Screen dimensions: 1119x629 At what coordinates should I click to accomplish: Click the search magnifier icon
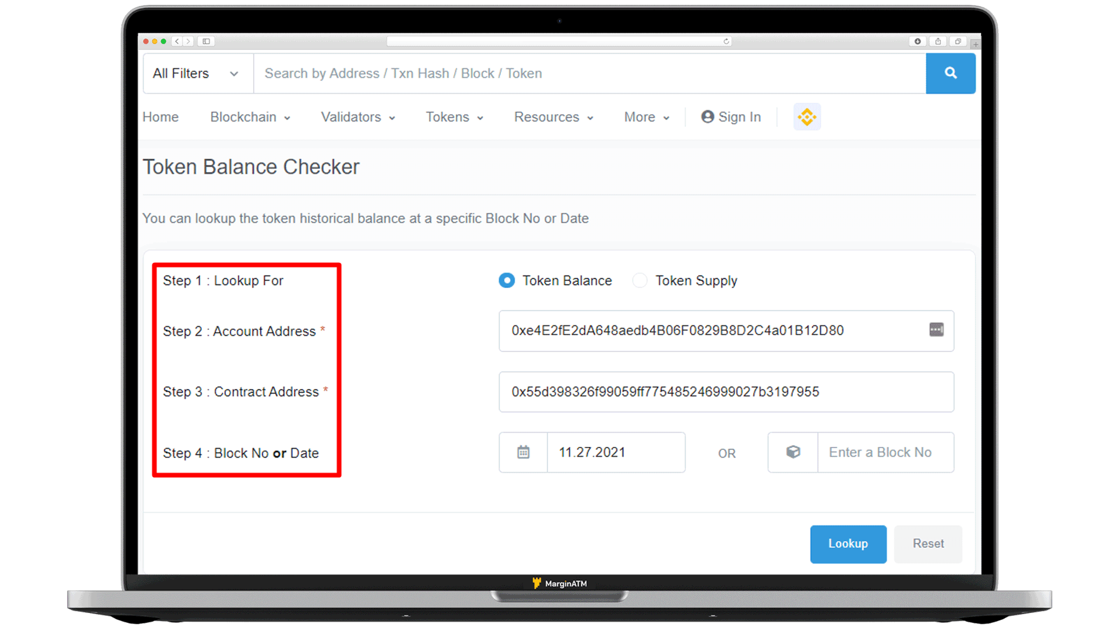[951, 73]
